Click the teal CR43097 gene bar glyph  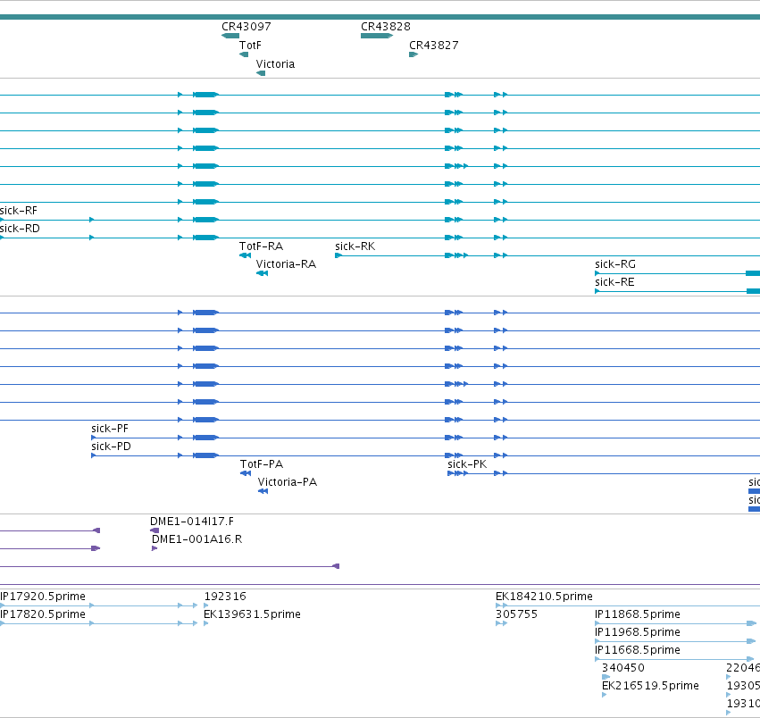click(x=230, y=36)
